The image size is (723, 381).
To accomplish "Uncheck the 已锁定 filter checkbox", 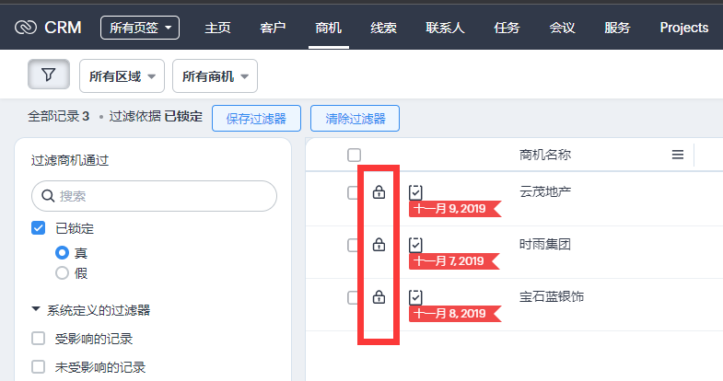I will click(39, 228).
